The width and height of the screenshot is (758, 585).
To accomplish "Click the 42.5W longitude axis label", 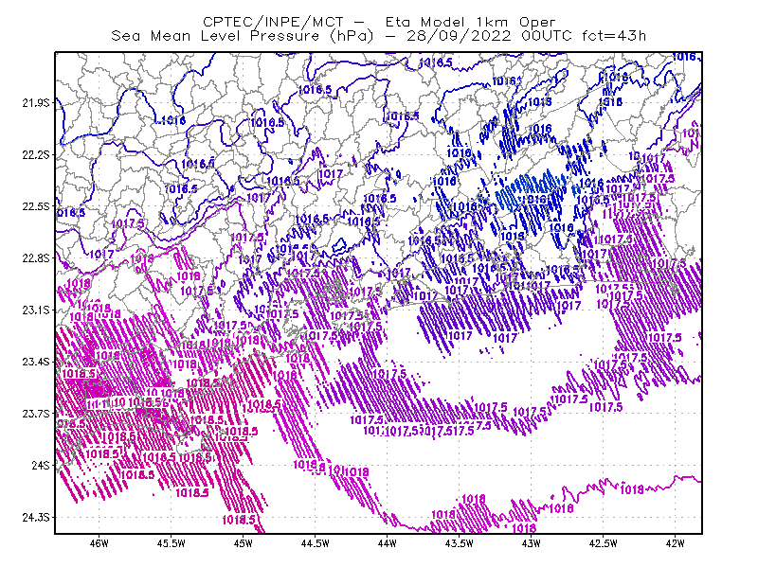I will (604, 543).
